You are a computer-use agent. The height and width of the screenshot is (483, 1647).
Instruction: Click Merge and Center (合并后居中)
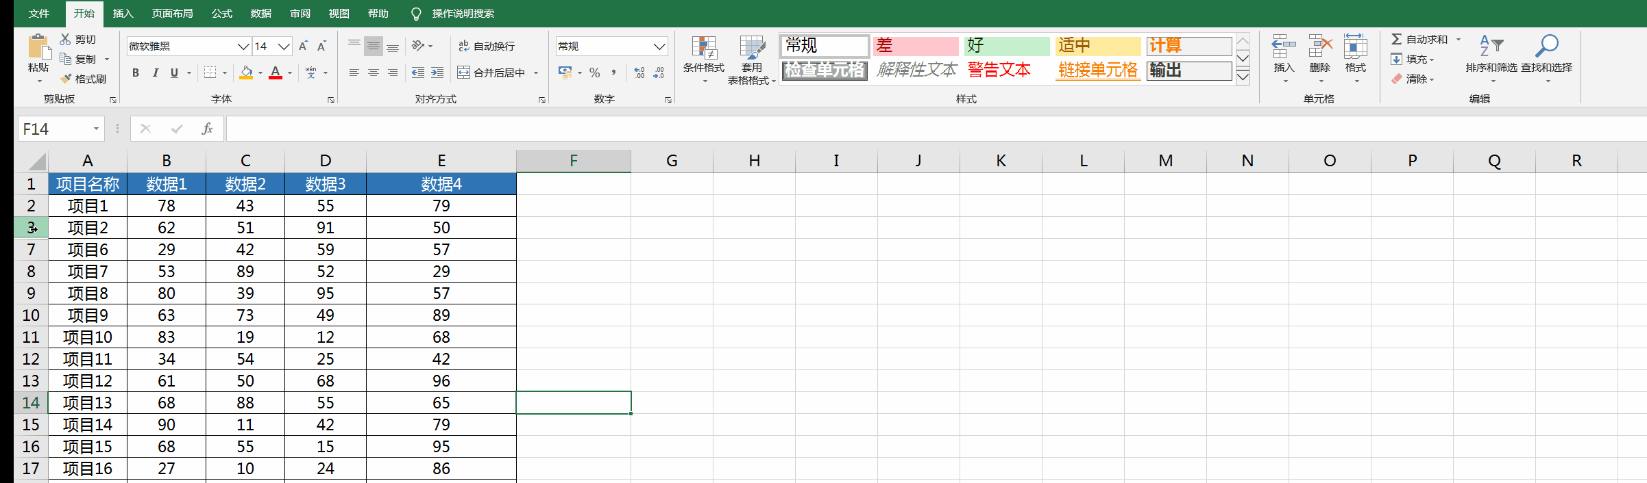491,73
